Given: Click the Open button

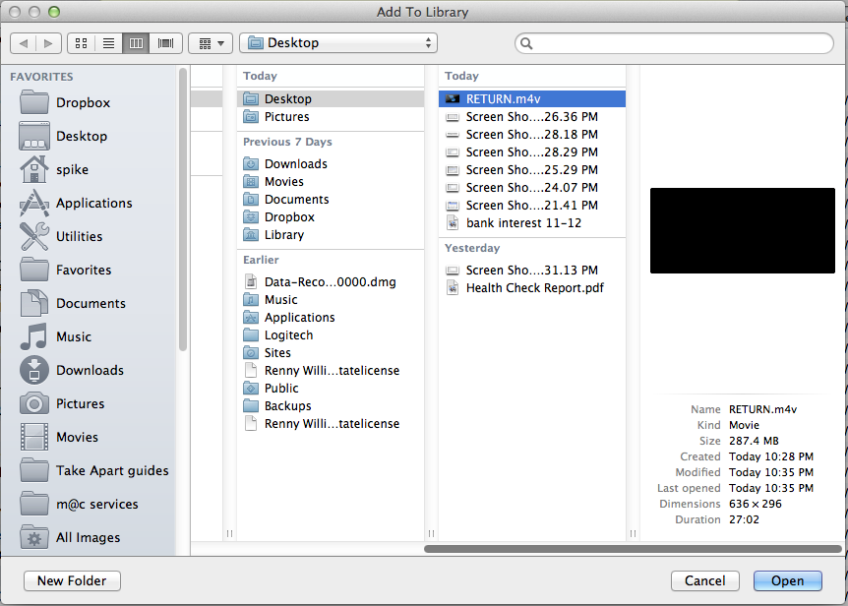Looking at the screenshot, I should (787, 580).
